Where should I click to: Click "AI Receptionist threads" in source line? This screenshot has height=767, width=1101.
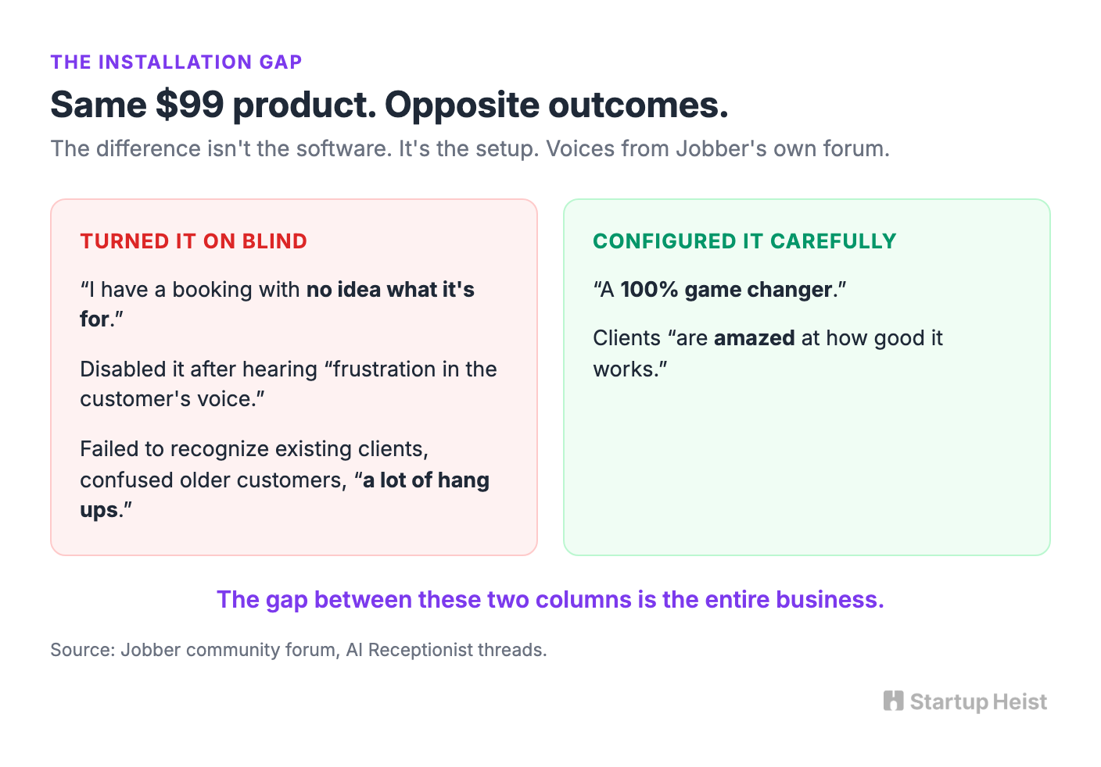[x=446, y=650]
